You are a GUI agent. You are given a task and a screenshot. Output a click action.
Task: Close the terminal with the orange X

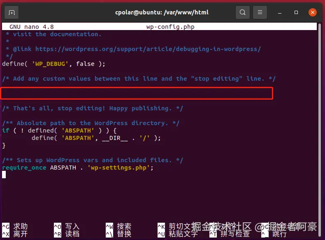tap(313, 12)
